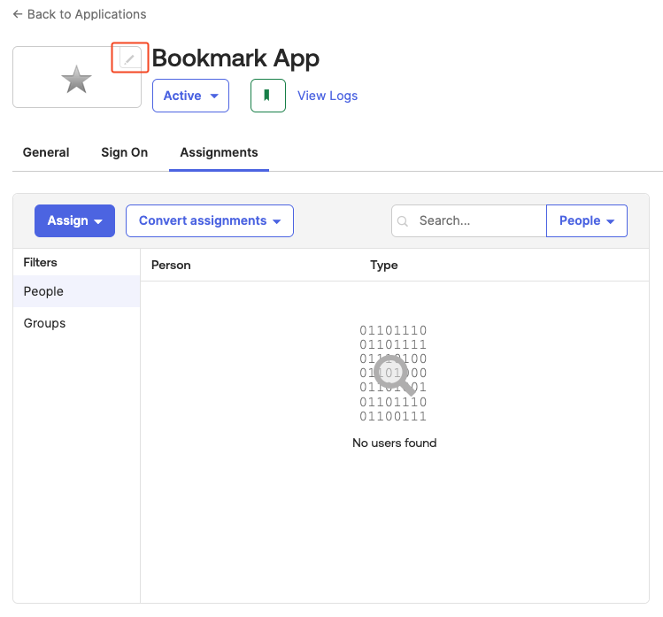The height and width of the screenshot is (617, 663).
Task: Click the pencil edit logo icon
Action: pyautogui.click(x=130, y=58)
